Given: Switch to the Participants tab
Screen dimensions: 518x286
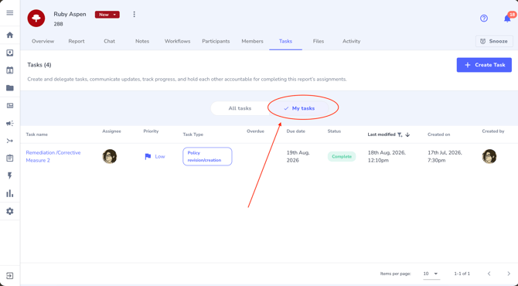Looking at the screenshot, I should (x=216, y=41).
